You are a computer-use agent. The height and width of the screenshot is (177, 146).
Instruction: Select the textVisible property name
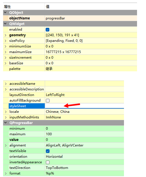click(18, 151)
